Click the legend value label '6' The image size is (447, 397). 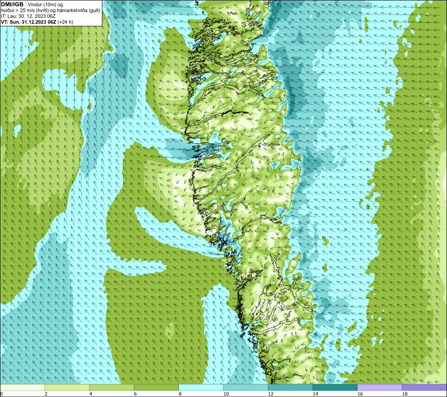(x=135, y=394)
